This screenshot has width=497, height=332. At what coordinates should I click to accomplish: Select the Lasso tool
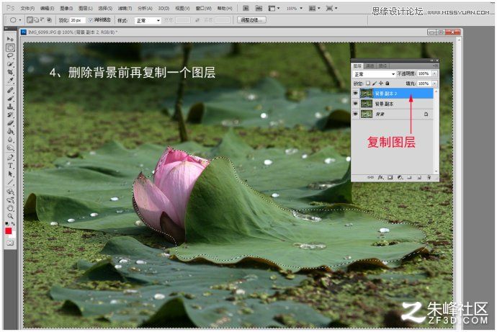pyautogui.click(x=10, y=55)
